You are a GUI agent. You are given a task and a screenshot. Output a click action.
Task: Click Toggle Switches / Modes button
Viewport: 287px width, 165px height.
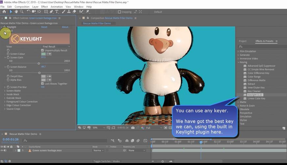pyautogui.click(x=107, y=161)
